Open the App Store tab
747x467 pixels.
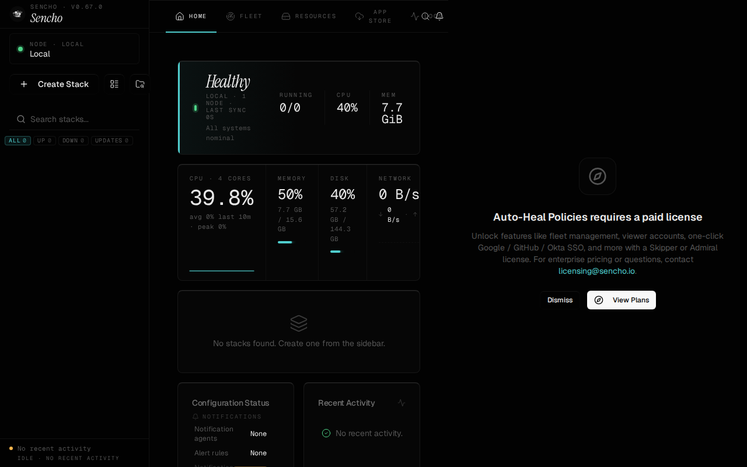[373, 16]
